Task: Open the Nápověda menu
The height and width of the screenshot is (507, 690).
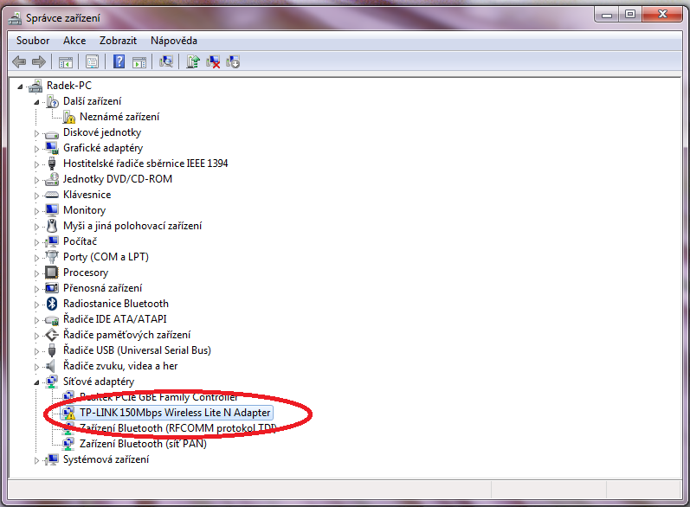Action: click(174, 41)
